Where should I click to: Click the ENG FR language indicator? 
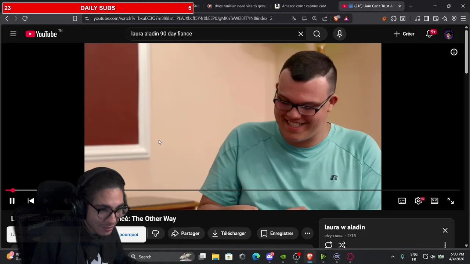coord(414,257)
